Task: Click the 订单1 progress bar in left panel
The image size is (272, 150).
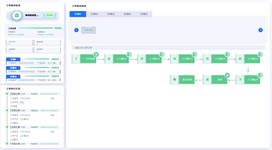Action: [37, 59]
